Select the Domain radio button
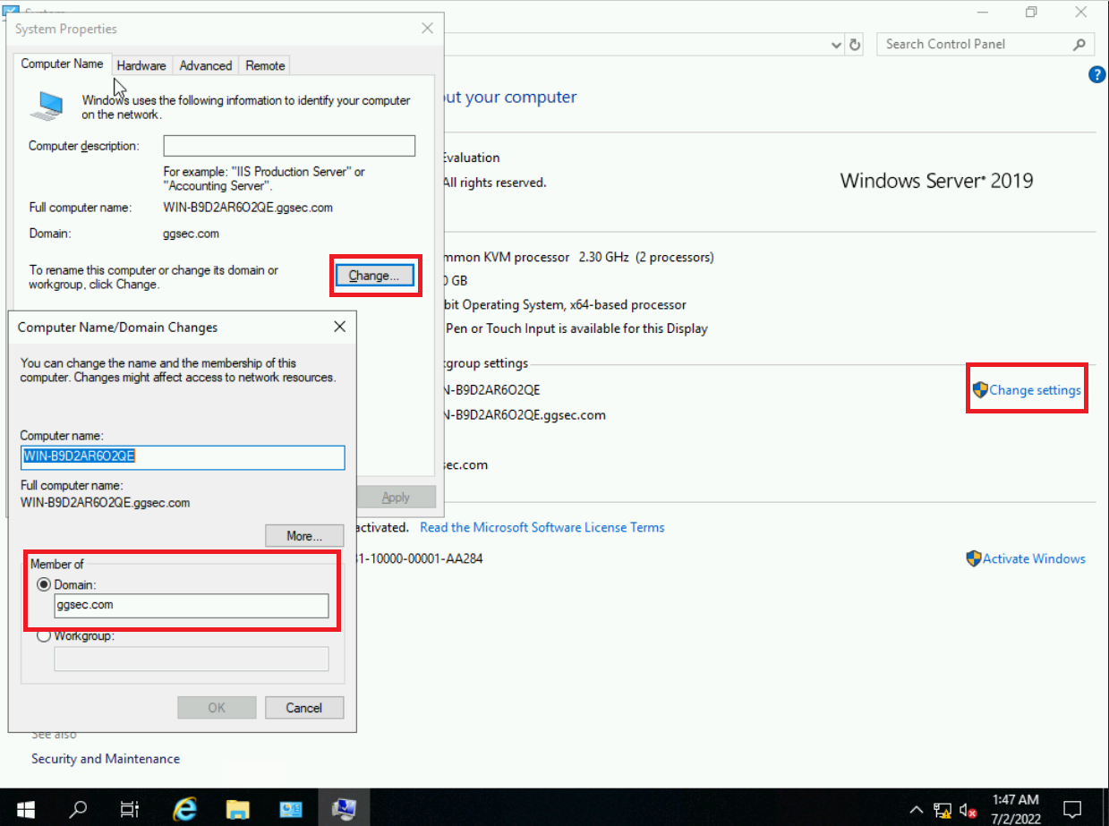The width and height of the screenshot is (1109, 826). [x=44, y=583]
